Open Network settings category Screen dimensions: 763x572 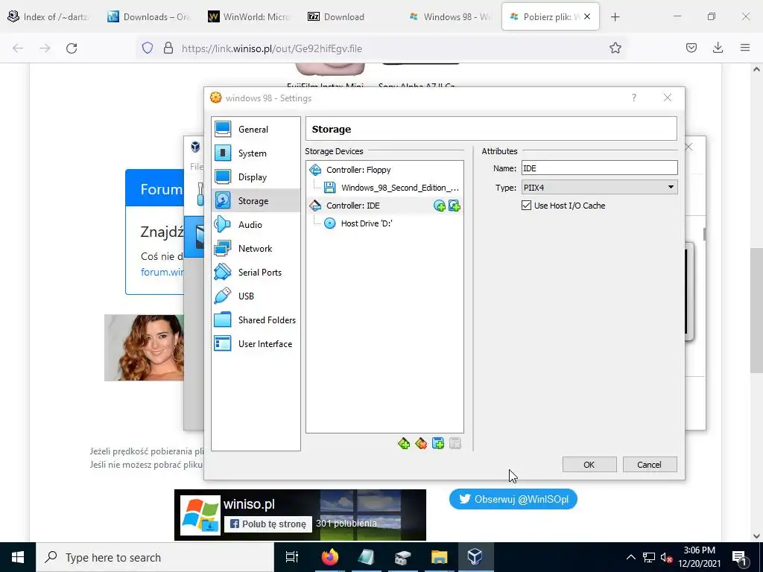256,249
